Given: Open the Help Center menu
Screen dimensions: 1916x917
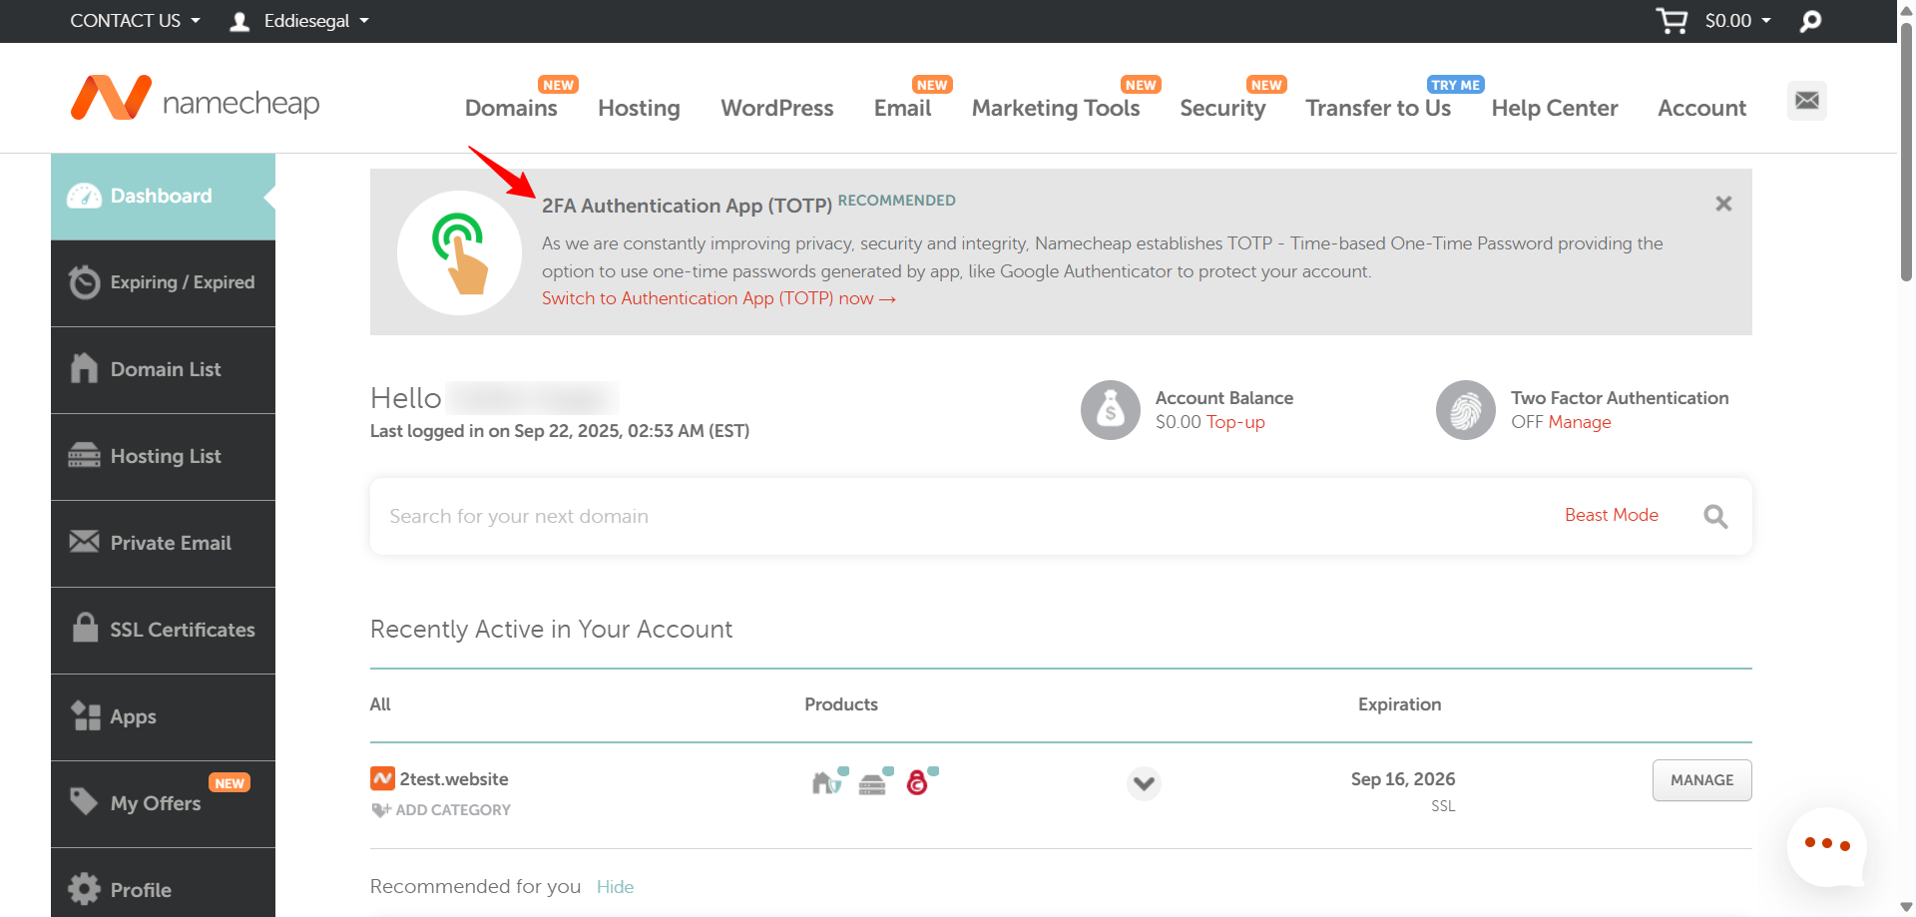Looking at the screenshot, I should pos(1555,108).
